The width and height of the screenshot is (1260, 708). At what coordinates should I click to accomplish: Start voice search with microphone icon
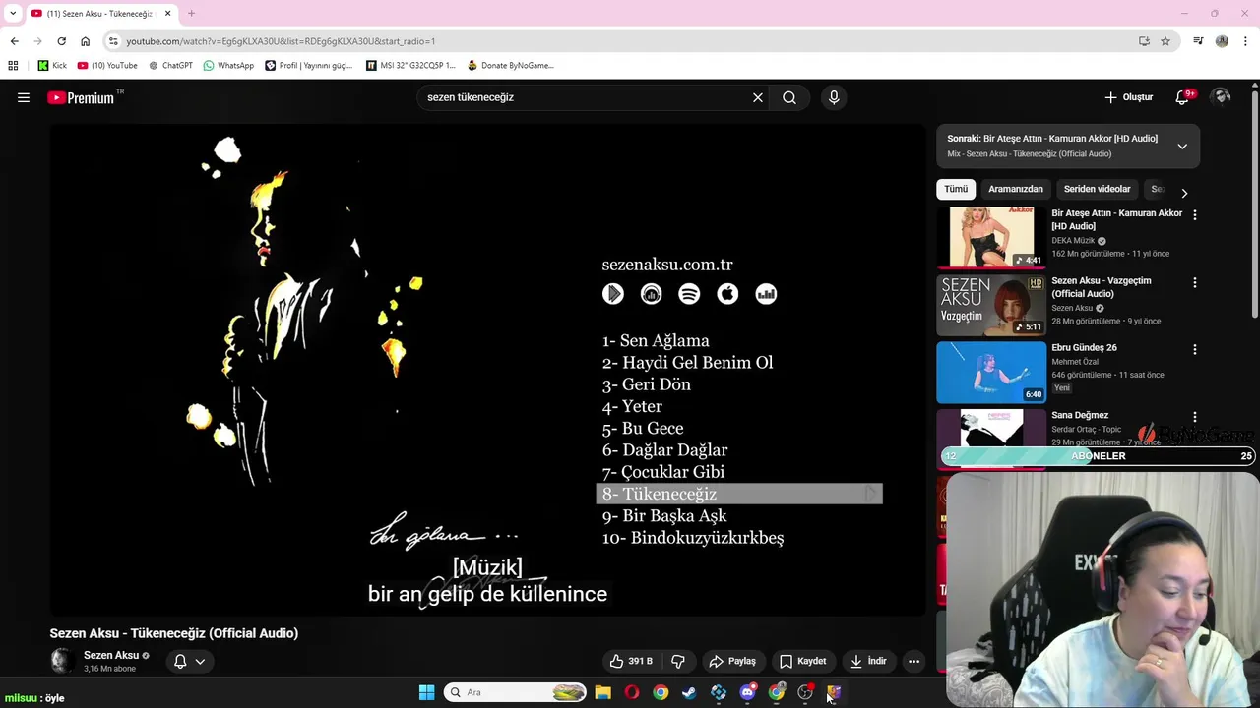pos(834,97)
